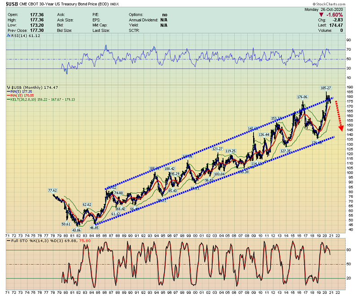This screenshot has height=296, width=359.
Task: Click the 77.62 starting price label
Action: click(x=53, y=191)
